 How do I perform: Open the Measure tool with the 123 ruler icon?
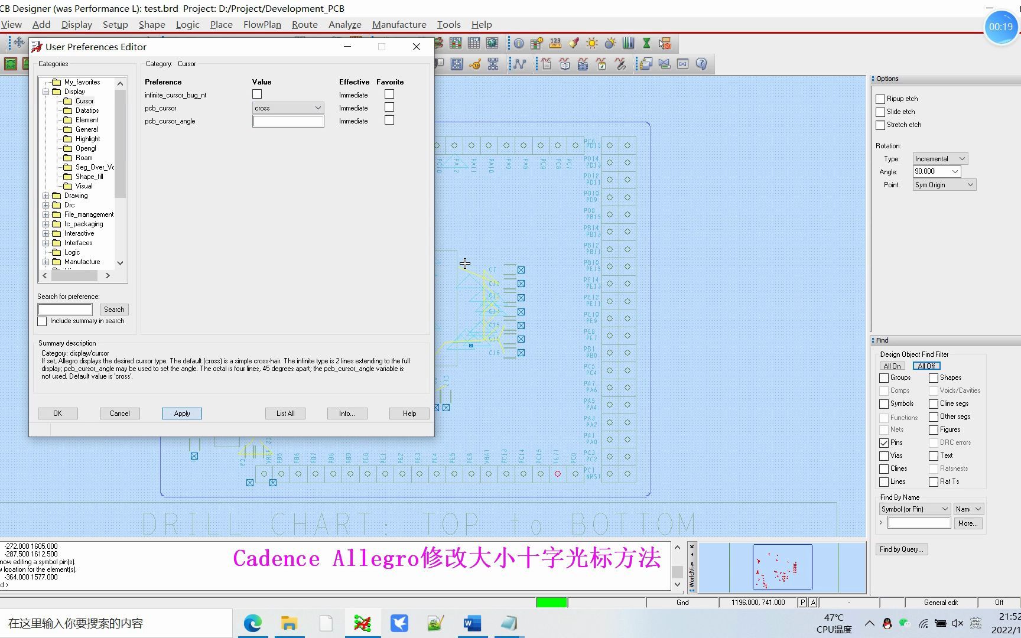(x=555, y=43)
